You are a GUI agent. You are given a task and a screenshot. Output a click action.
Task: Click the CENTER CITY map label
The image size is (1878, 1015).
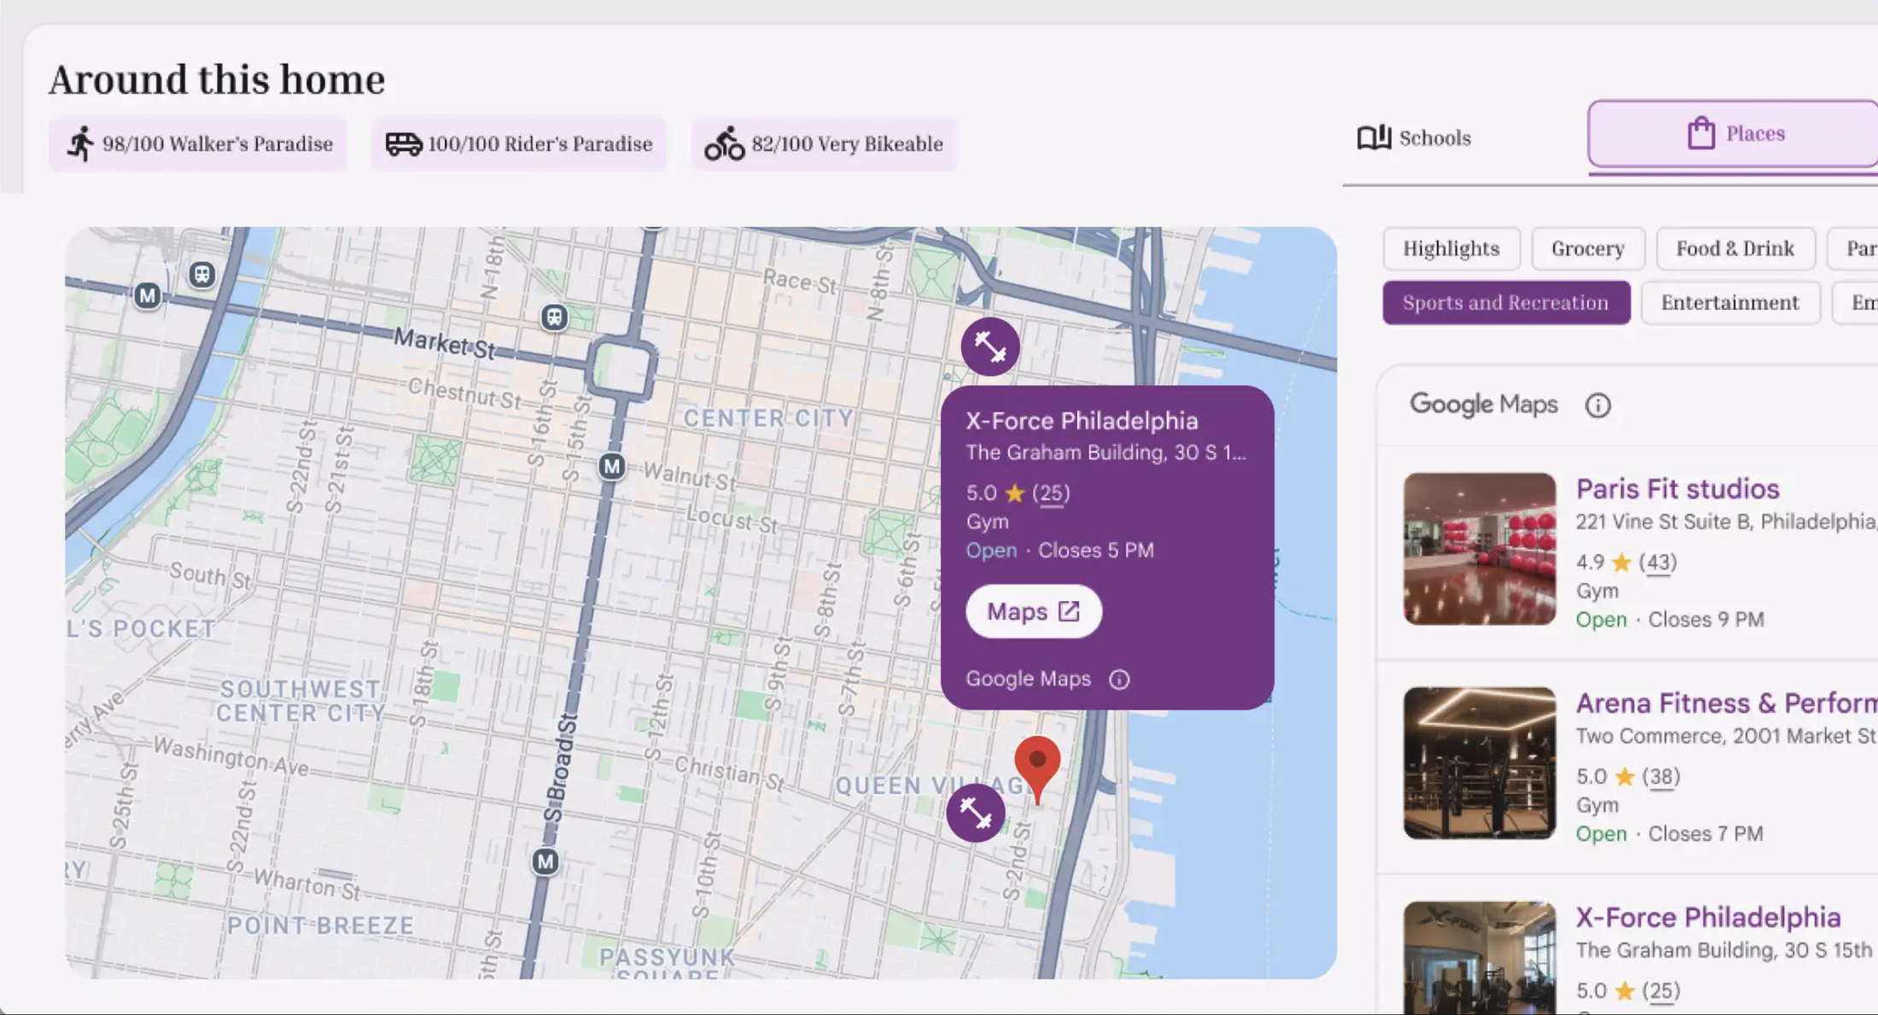(768, 418)
